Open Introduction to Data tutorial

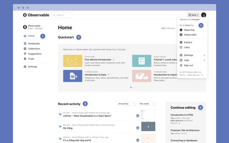96,75
